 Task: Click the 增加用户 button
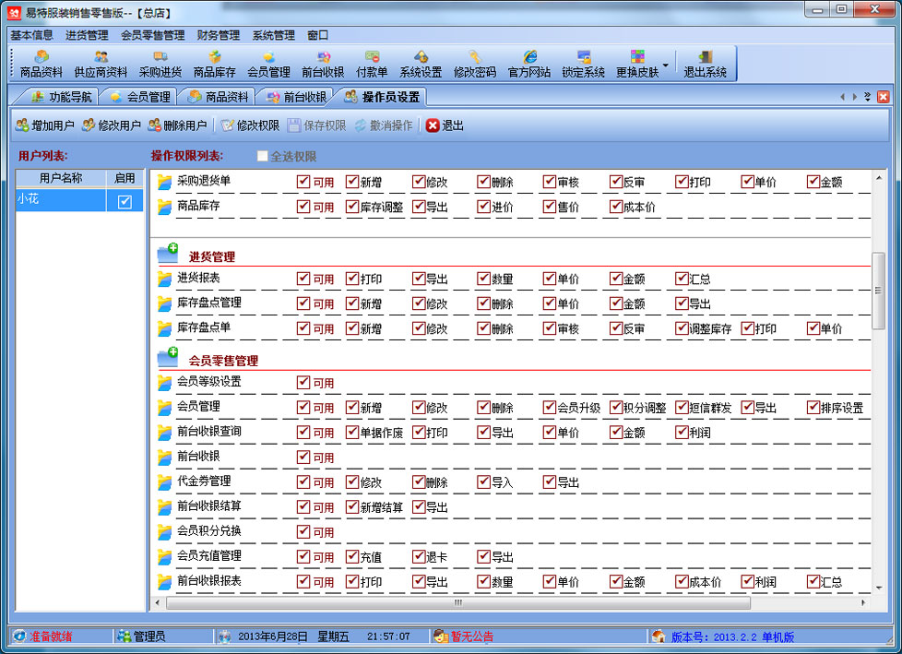(45, 125)
